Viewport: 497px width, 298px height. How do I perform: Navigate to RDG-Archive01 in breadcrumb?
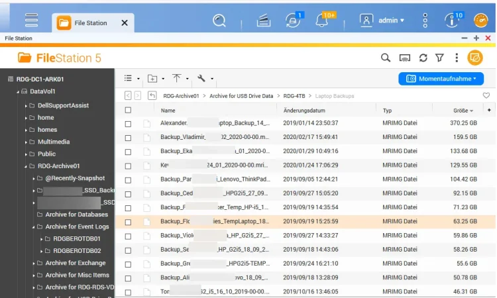[x=181, y=96]
